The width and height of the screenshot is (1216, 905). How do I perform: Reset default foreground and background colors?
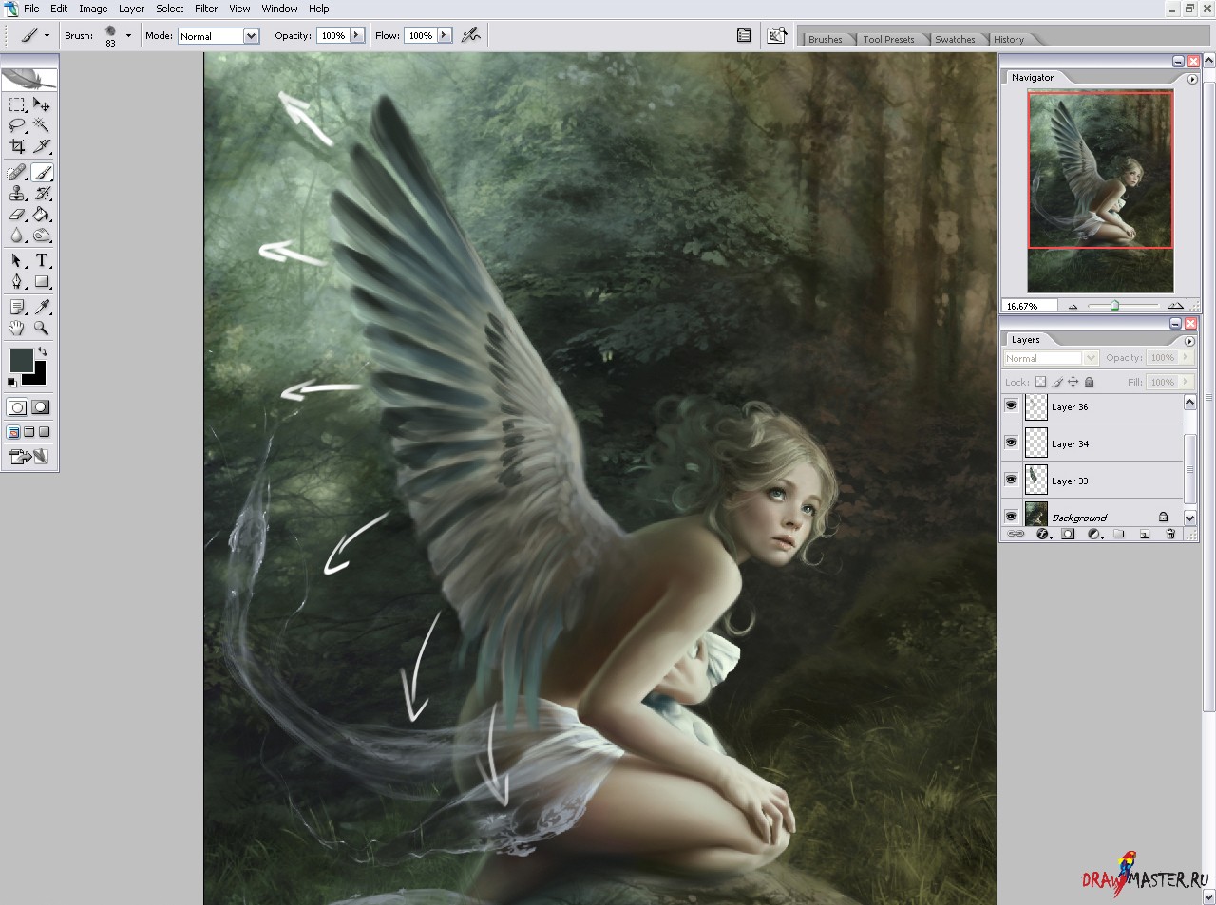(x=12, y=382)
